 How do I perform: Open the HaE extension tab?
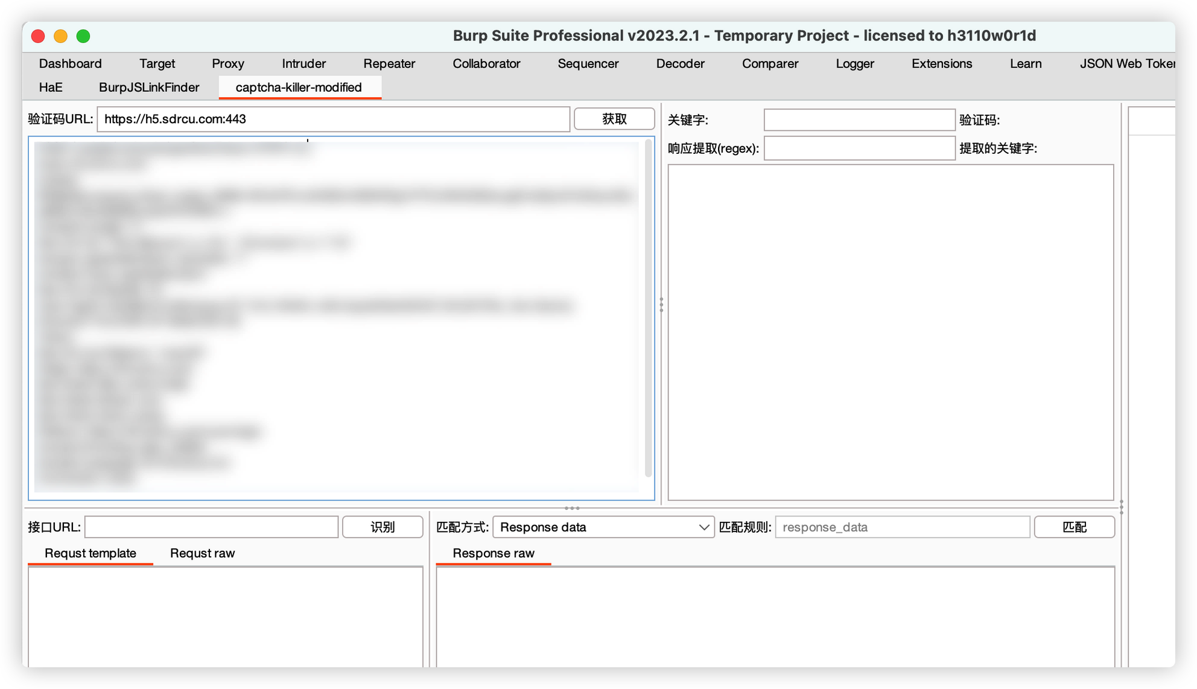(x=51, y=87)
